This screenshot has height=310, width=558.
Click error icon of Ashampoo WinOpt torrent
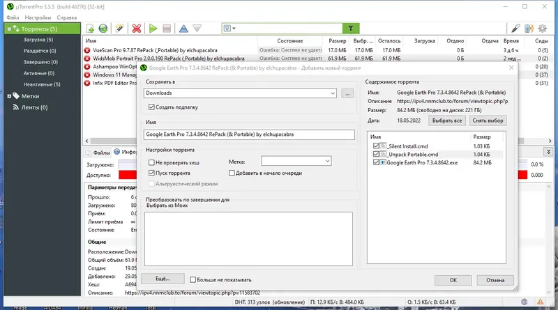pos(87,67)
